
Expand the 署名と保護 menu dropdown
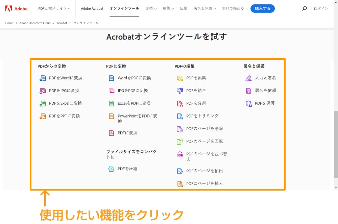tap(204, 8)
